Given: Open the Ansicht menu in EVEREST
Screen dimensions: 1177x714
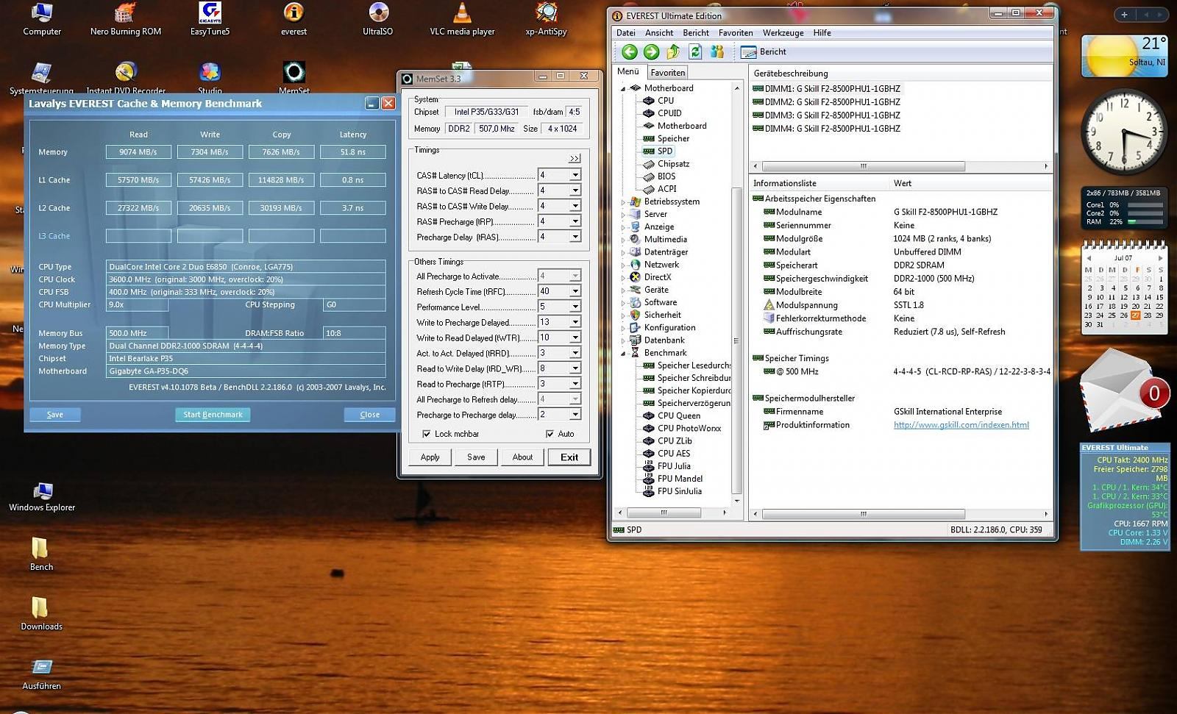Looking at the screenshot, I should [659, 33].
